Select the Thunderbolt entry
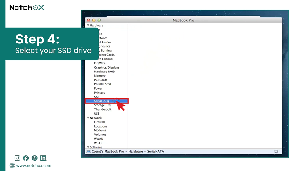Image resolution: width=304 pixels, height=171 pixels. point(103,109)
